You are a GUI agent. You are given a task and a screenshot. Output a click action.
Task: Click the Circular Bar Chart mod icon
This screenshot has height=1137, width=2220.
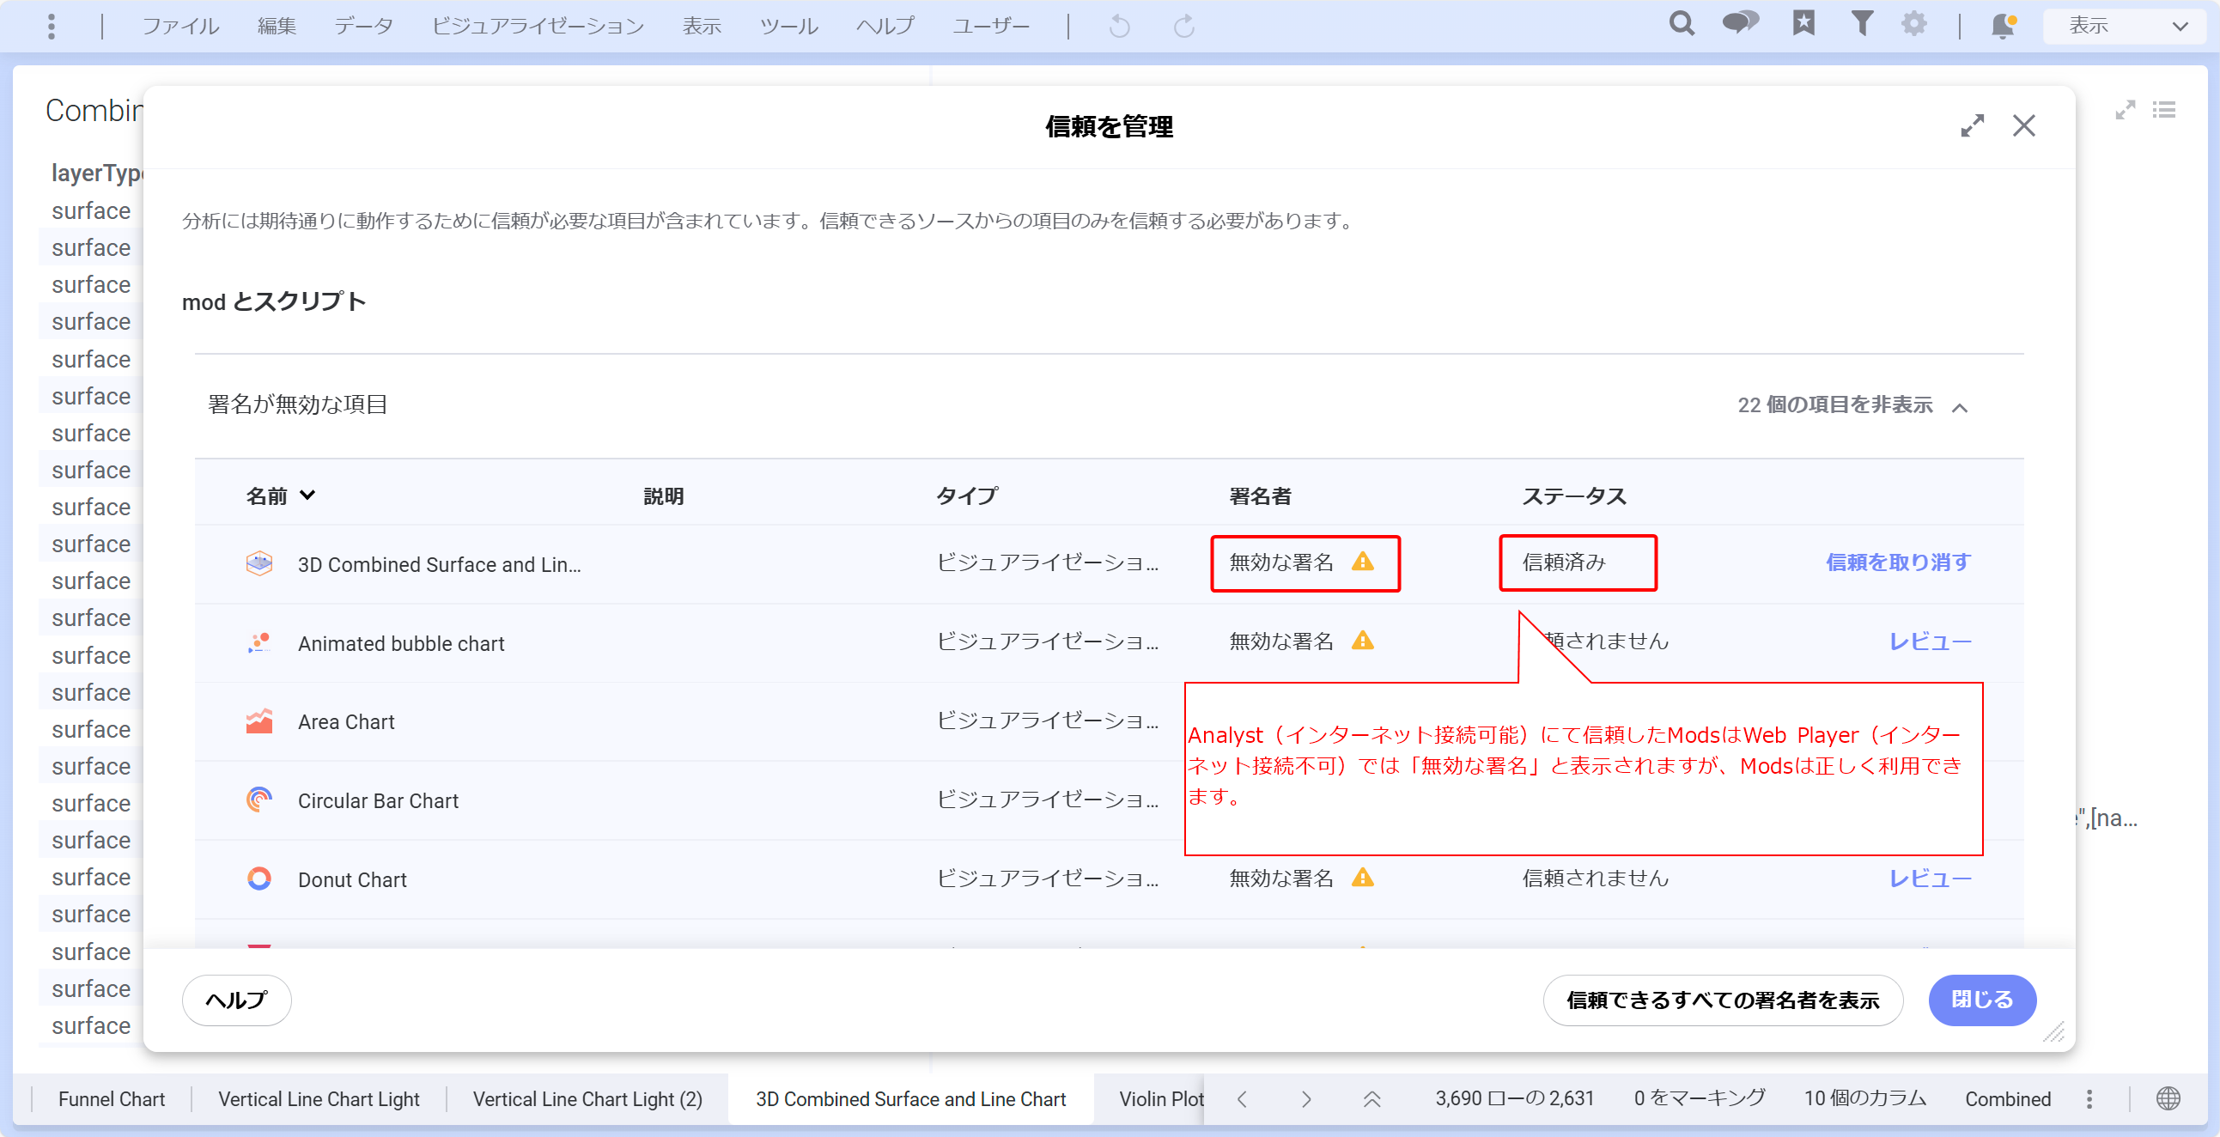coord(258,800)
